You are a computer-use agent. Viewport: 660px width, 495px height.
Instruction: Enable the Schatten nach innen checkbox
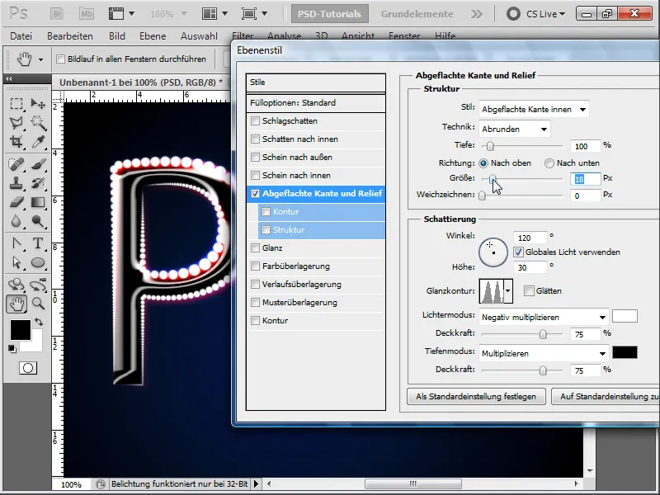coord(255,139)
